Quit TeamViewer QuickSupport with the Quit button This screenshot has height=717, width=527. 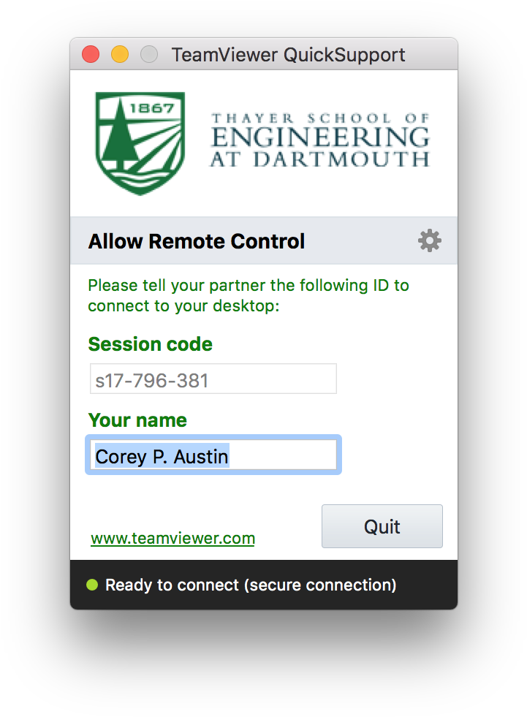click(x=382, y=526)
